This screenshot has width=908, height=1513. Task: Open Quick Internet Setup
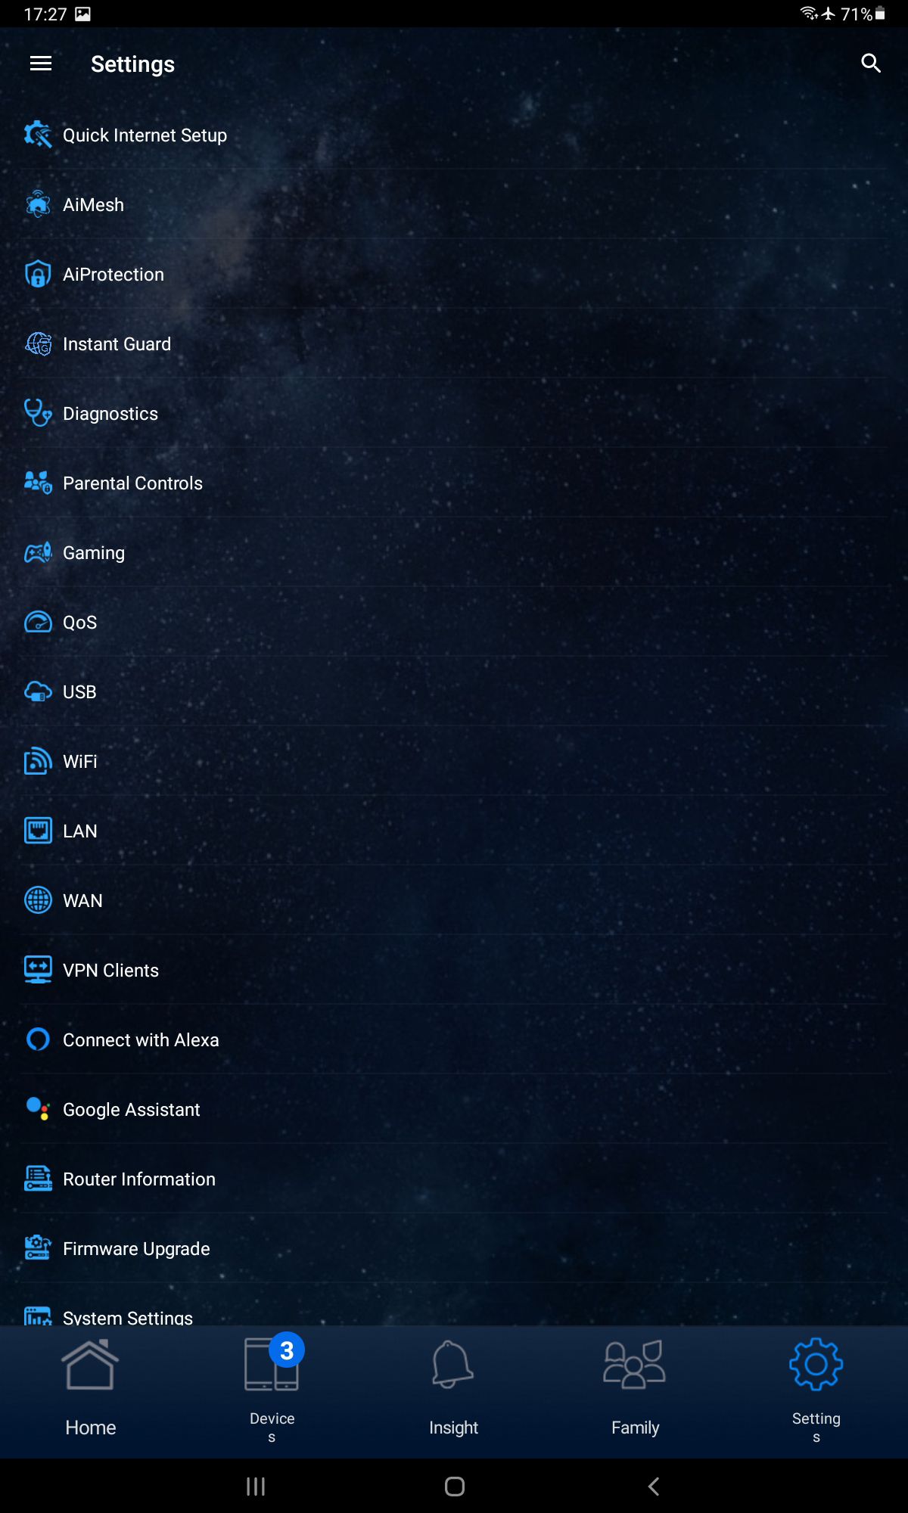click(454, 135)
